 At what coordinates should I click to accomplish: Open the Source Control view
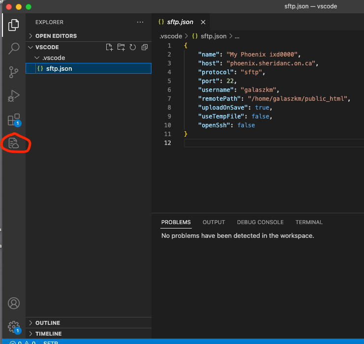click(x=14, y=72)
